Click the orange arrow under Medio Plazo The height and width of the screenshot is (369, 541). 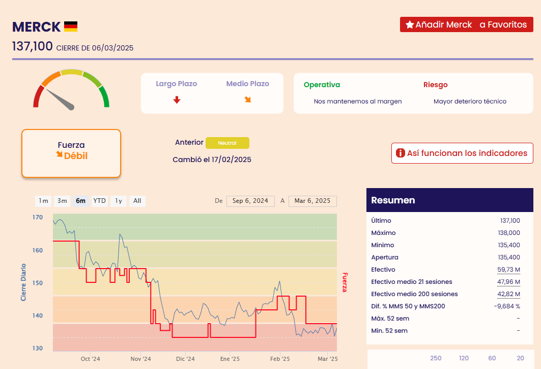point(248,99)
